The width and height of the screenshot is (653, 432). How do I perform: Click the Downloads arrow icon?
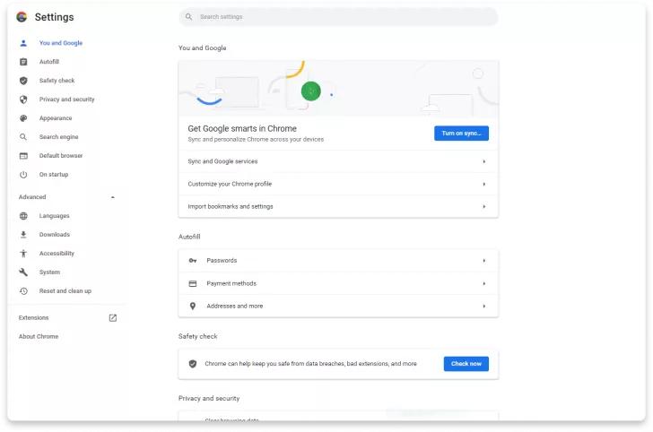[23, 235]
